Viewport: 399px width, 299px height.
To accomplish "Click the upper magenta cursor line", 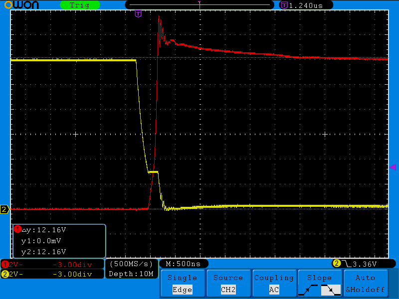I will click(x=199, y=58).
